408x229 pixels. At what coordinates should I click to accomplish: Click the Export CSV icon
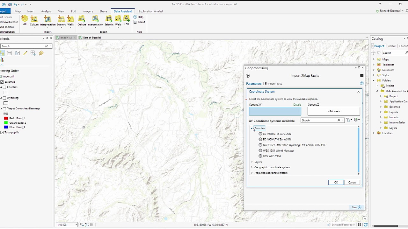point(127,20)
